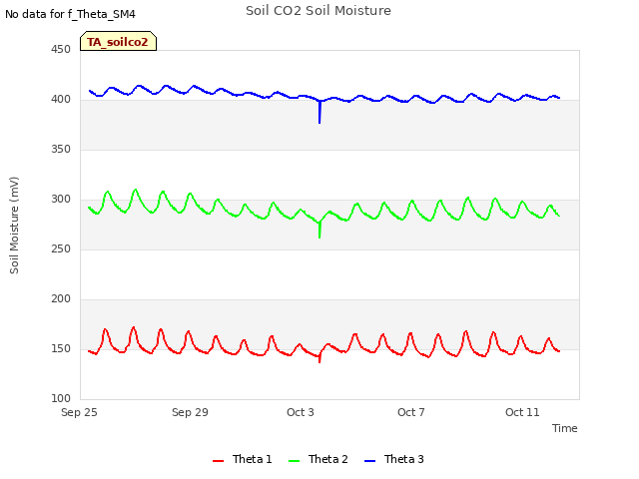Viewport: 639px width, 479px height.
Task: Click the blue Theta 3 legend swatch
Action: click(x=370, y=461)
